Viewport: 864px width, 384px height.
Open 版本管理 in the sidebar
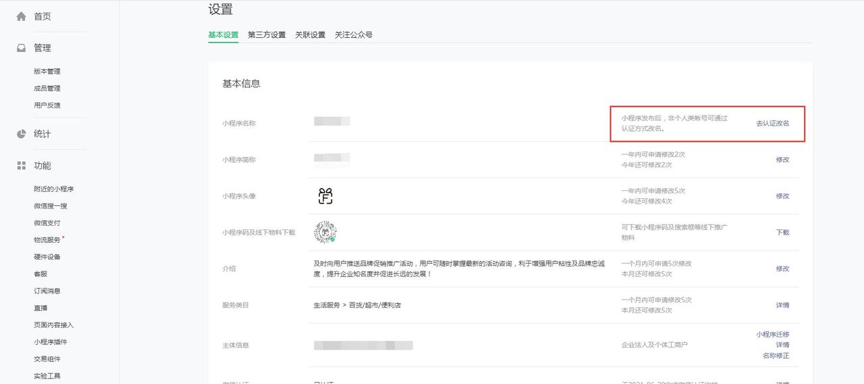pyautogui.click(x=47, y=72)
